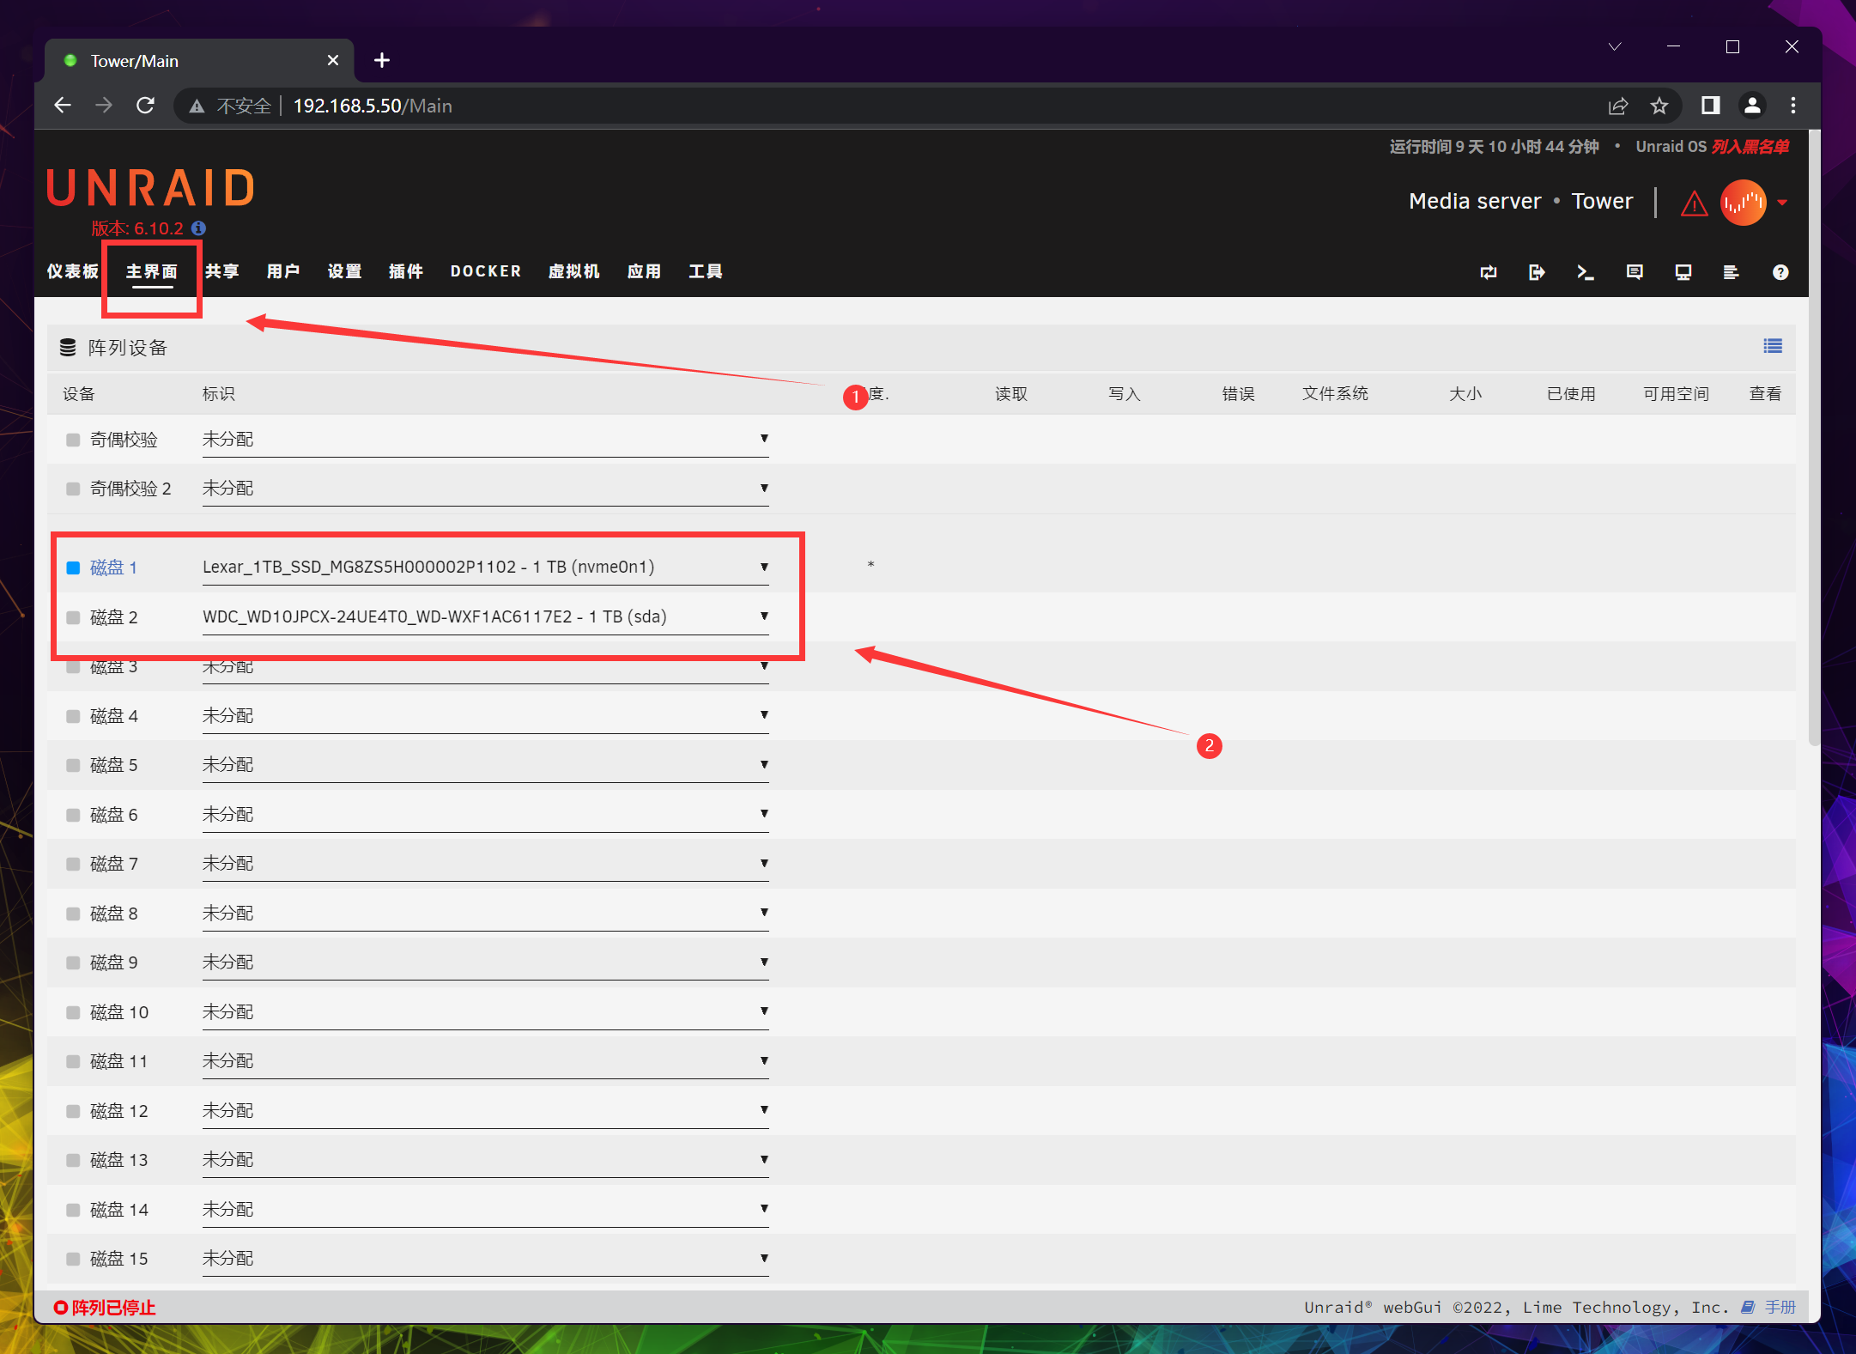Open the Settings (设置) menu tab
Screen dimensions: 1856x1354
[344, 271]
